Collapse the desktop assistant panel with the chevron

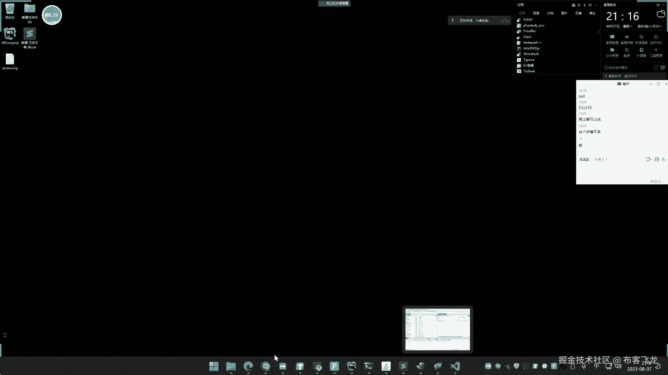tap(663, 5)
